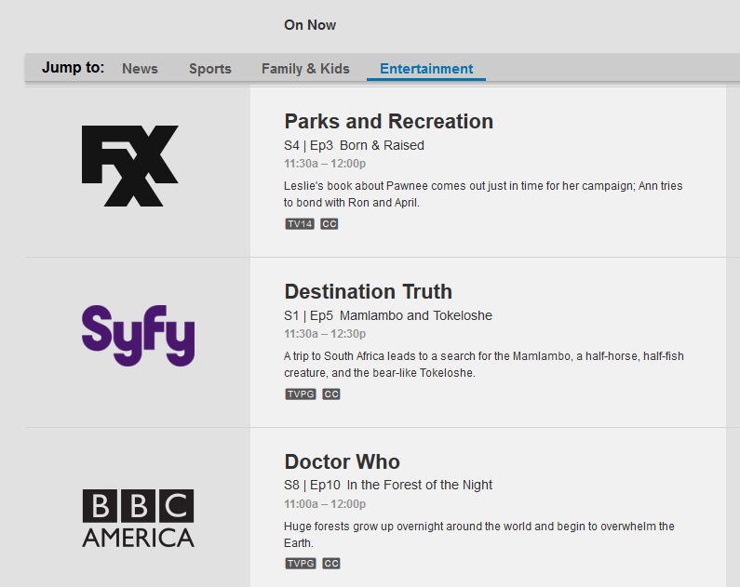Click CC badge under Doctor Who
Viewport: 740px width, 587px height.
[331, 564]
